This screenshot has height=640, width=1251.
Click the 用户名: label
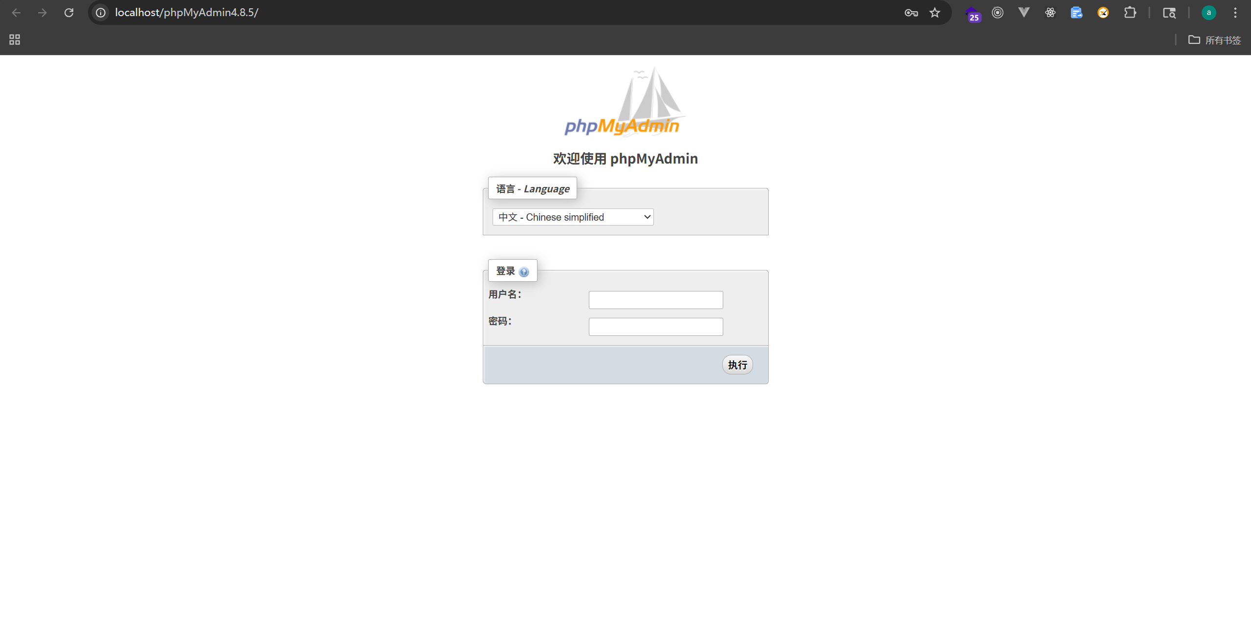tap(505, 294)
